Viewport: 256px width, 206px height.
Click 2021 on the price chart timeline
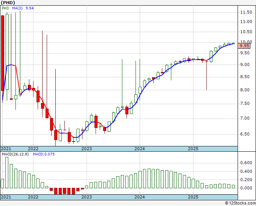click(x=6, y=149)
